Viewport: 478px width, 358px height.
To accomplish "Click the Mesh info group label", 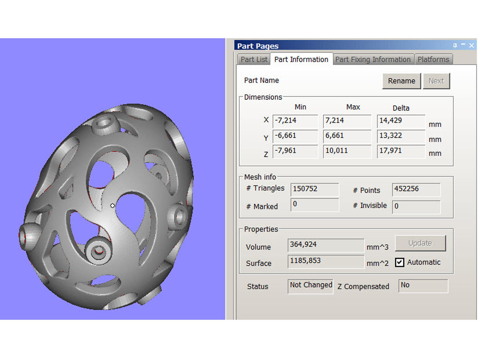I will tap(260, 177).
